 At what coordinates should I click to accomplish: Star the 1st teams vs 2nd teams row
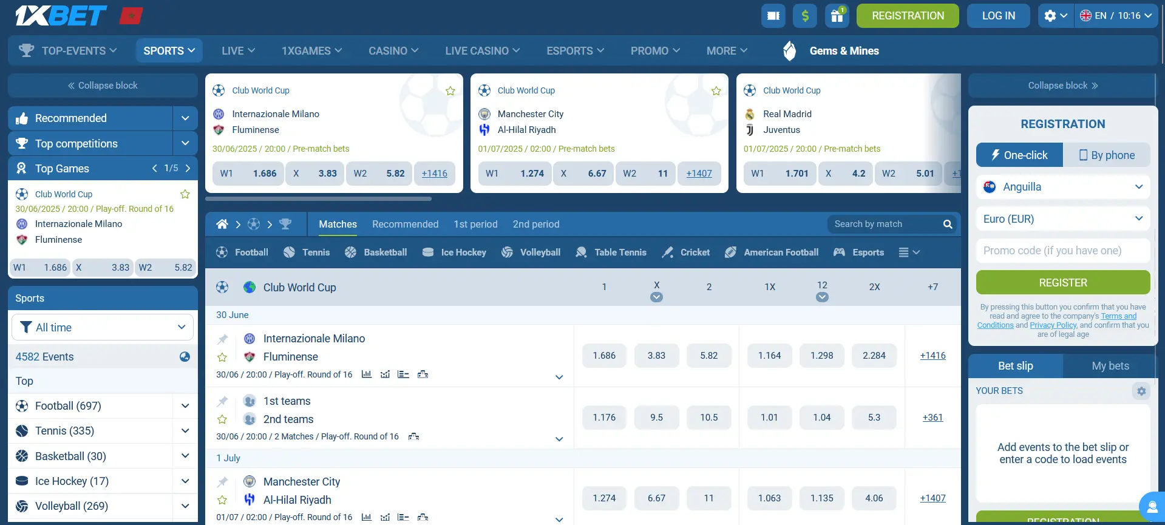coord(222,419)
